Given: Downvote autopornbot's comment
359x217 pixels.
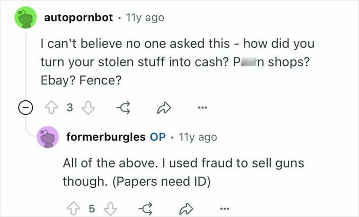Looking at the screenshot, I should (x=88, y=109).
